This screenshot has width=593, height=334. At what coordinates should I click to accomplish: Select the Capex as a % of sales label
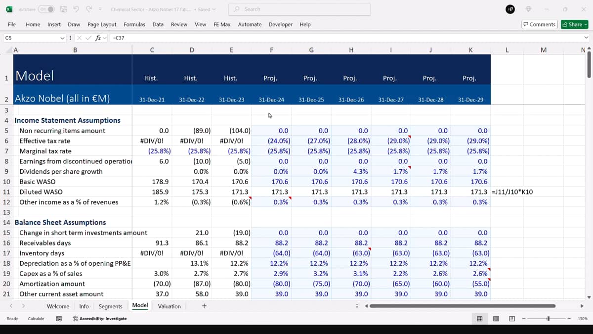[73, 274]
